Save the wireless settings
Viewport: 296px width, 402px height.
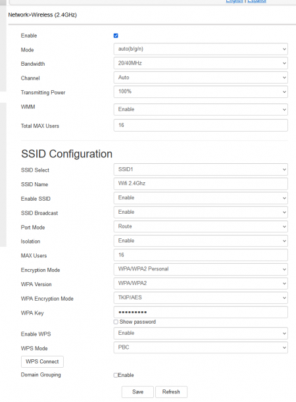click(x=137, y=392)
